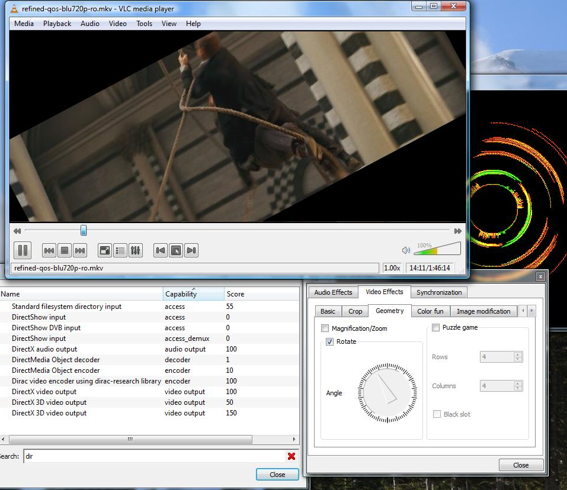Click the volume level slider
The height and width of the screenshot is (490, 567).
pyautogui.click(x=437, y=249)
